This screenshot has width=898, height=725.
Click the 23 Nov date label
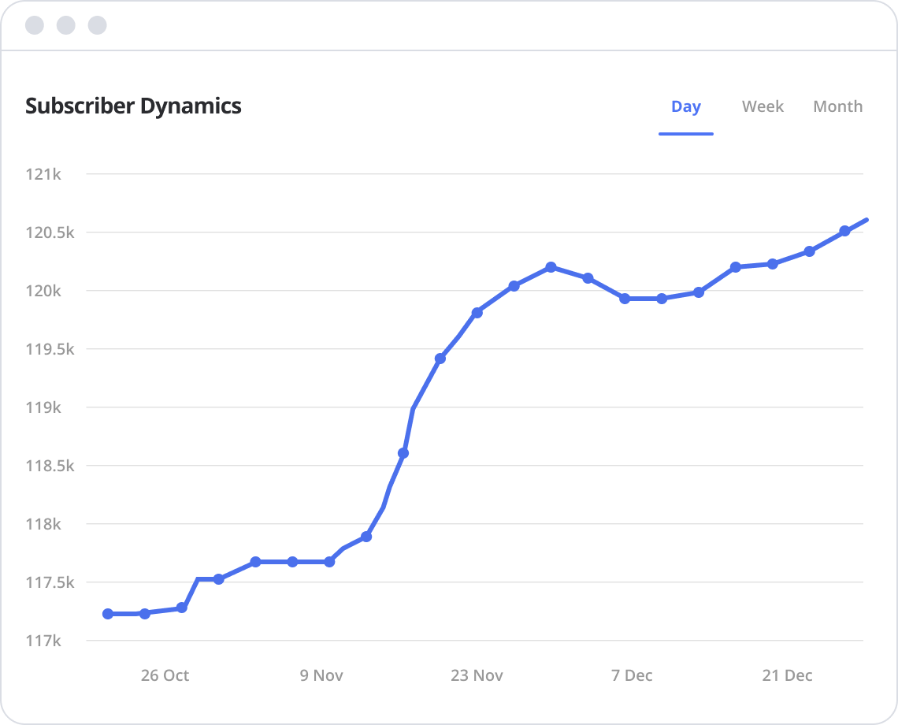coord(477,675)
